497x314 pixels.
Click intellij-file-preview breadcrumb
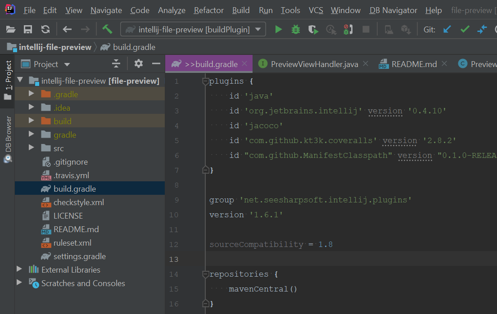(49, 47)
